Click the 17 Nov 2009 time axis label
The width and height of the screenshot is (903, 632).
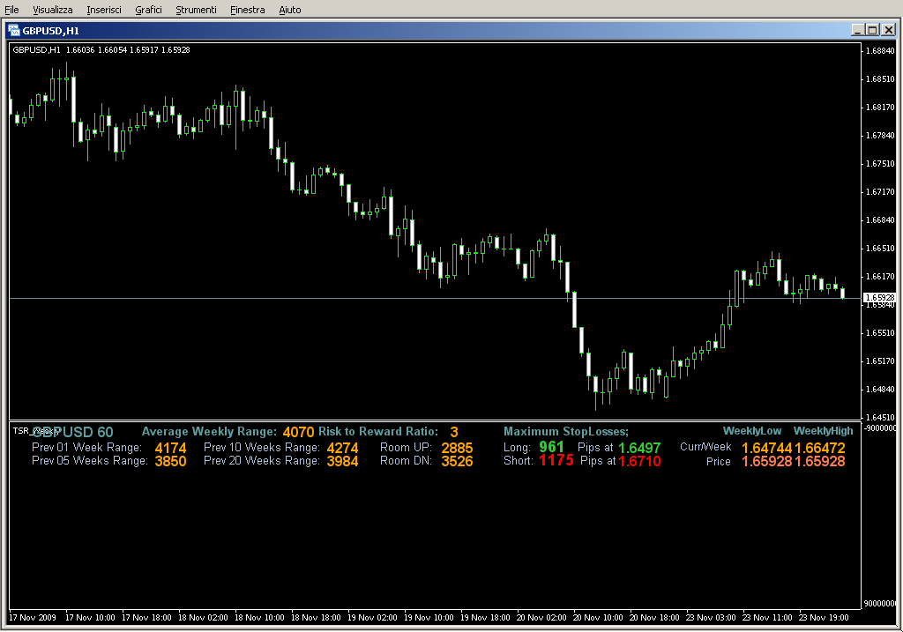33,618
